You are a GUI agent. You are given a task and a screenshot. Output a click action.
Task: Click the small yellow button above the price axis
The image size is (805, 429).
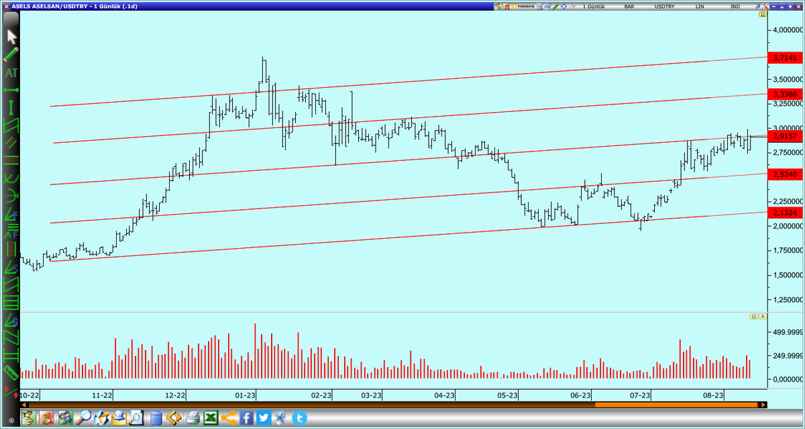coord(762,14)
